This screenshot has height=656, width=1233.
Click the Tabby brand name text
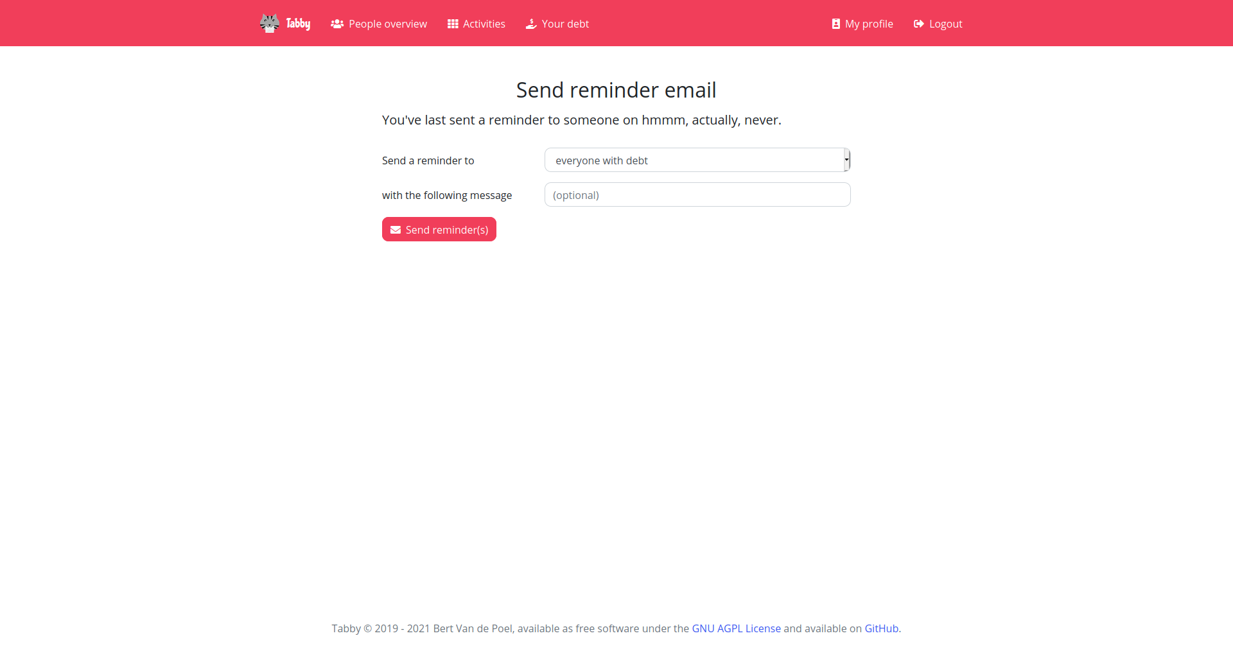(x=298, y=24)
